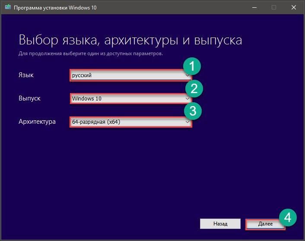This screenshot has width=305, height=241.
Task: Open the Выпуск edition dropdown
Action: (131, 99)
